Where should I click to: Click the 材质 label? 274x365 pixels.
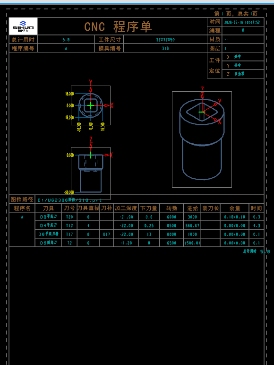[214, 39]
